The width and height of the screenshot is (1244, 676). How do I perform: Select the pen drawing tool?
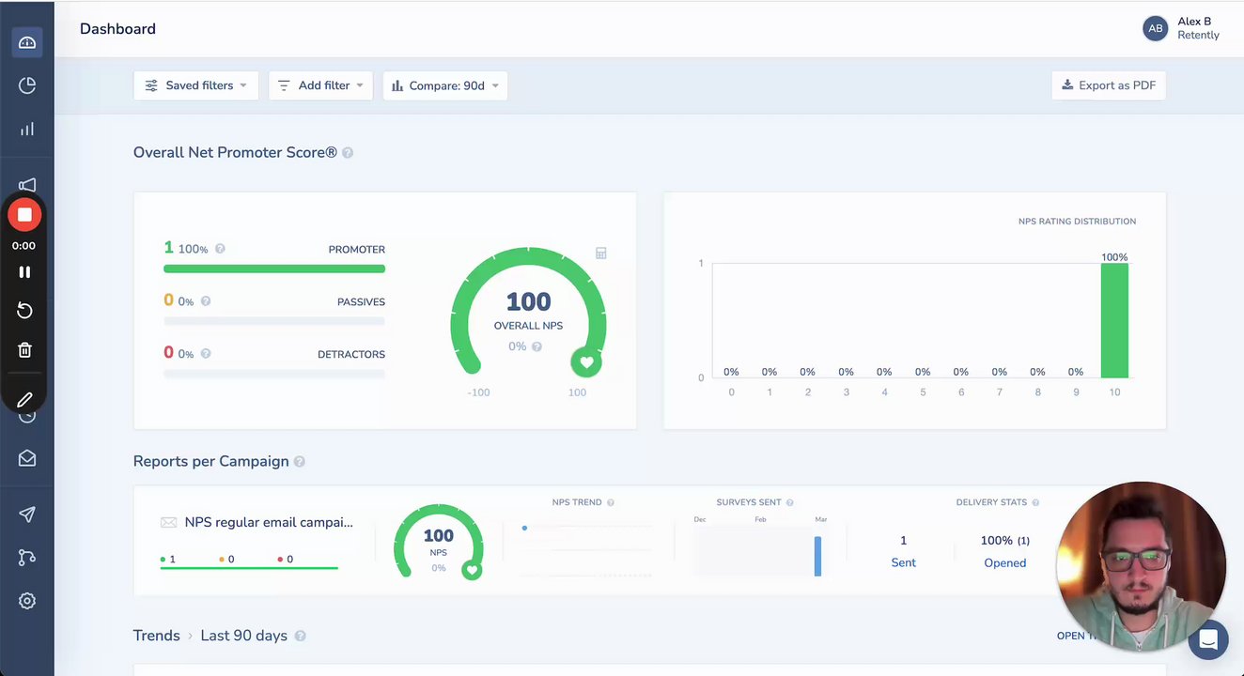coord(24,400)
